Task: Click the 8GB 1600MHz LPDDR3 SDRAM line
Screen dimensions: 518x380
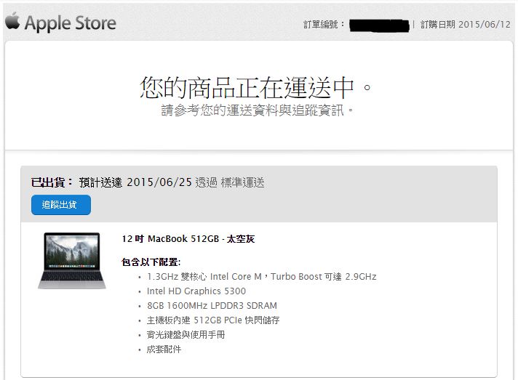Action: click(x=212, y=305)
